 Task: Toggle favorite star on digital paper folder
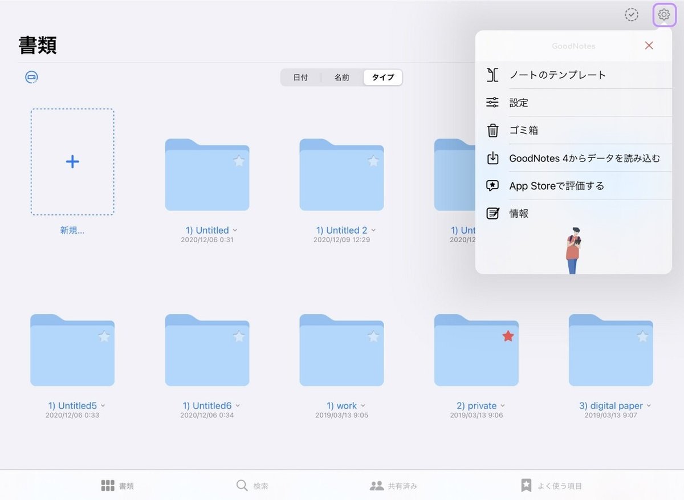[x=642, y=337]
